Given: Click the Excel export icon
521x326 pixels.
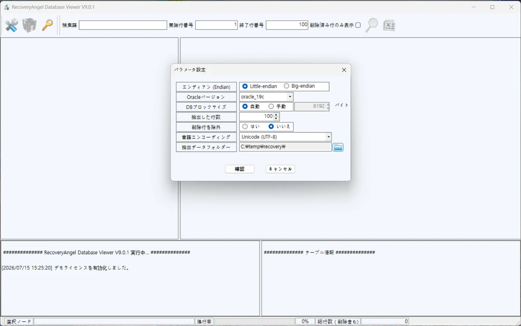Looking at the screenshot, I should coord(389,25).
